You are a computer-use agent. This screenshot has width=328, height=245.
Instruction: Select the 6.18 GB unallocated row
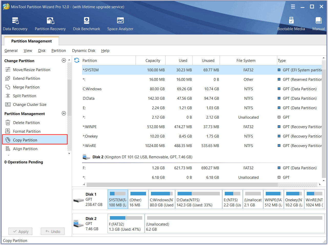coord(202,177)
